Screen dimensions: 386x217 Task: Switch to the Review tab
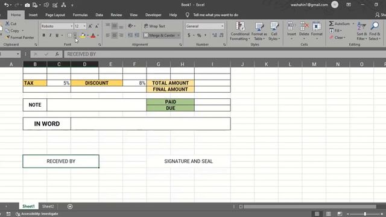click(116, 15)
